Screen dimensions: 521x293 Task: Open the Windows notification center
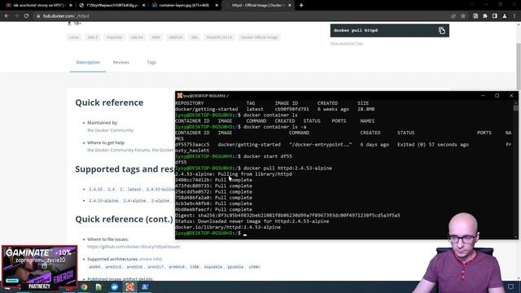point(510,287)
